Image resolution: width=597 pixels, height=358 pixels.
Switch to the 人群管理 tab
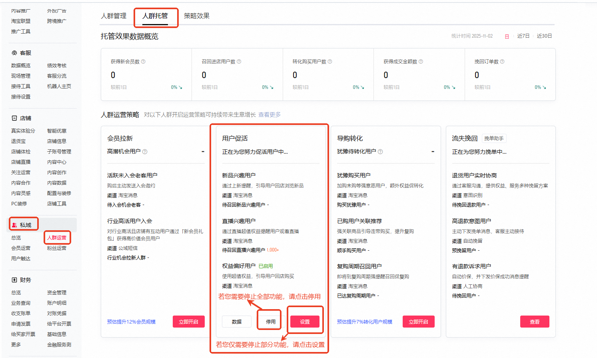point(114,16)
